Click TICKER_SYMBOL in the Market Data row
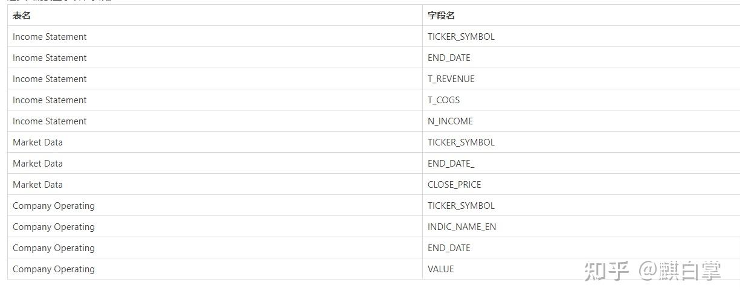 point(461,142)
